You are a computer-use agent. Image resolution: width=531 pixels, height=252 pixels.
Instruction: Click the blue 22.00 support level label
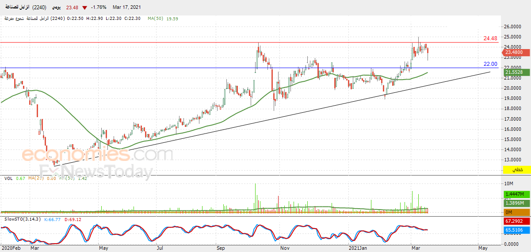(490, 64)
